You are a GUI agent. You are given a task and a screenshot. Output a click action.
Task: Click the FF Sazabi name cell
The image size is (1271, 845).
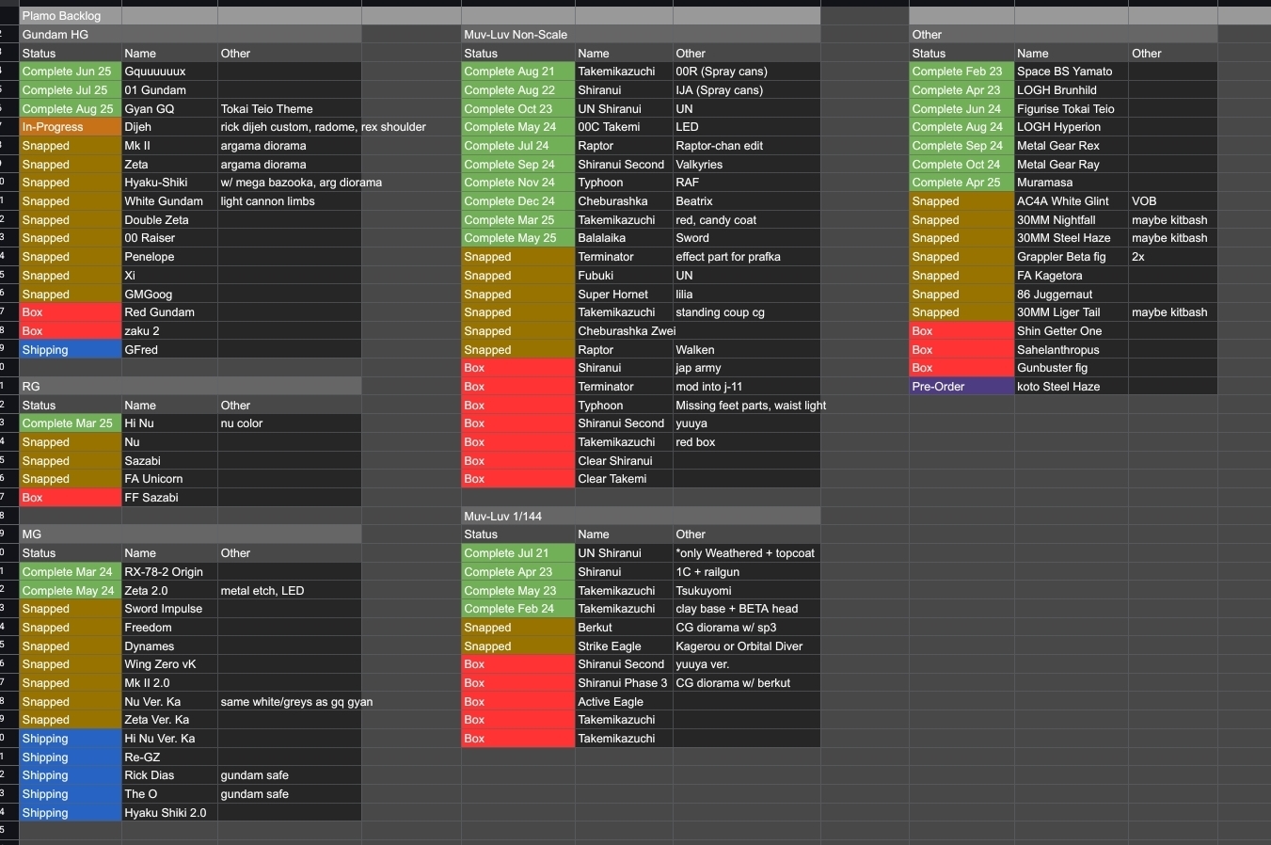pos(169,498)
